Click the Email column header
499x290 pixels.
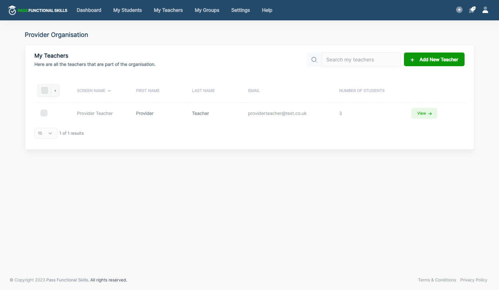coord(254,91)
